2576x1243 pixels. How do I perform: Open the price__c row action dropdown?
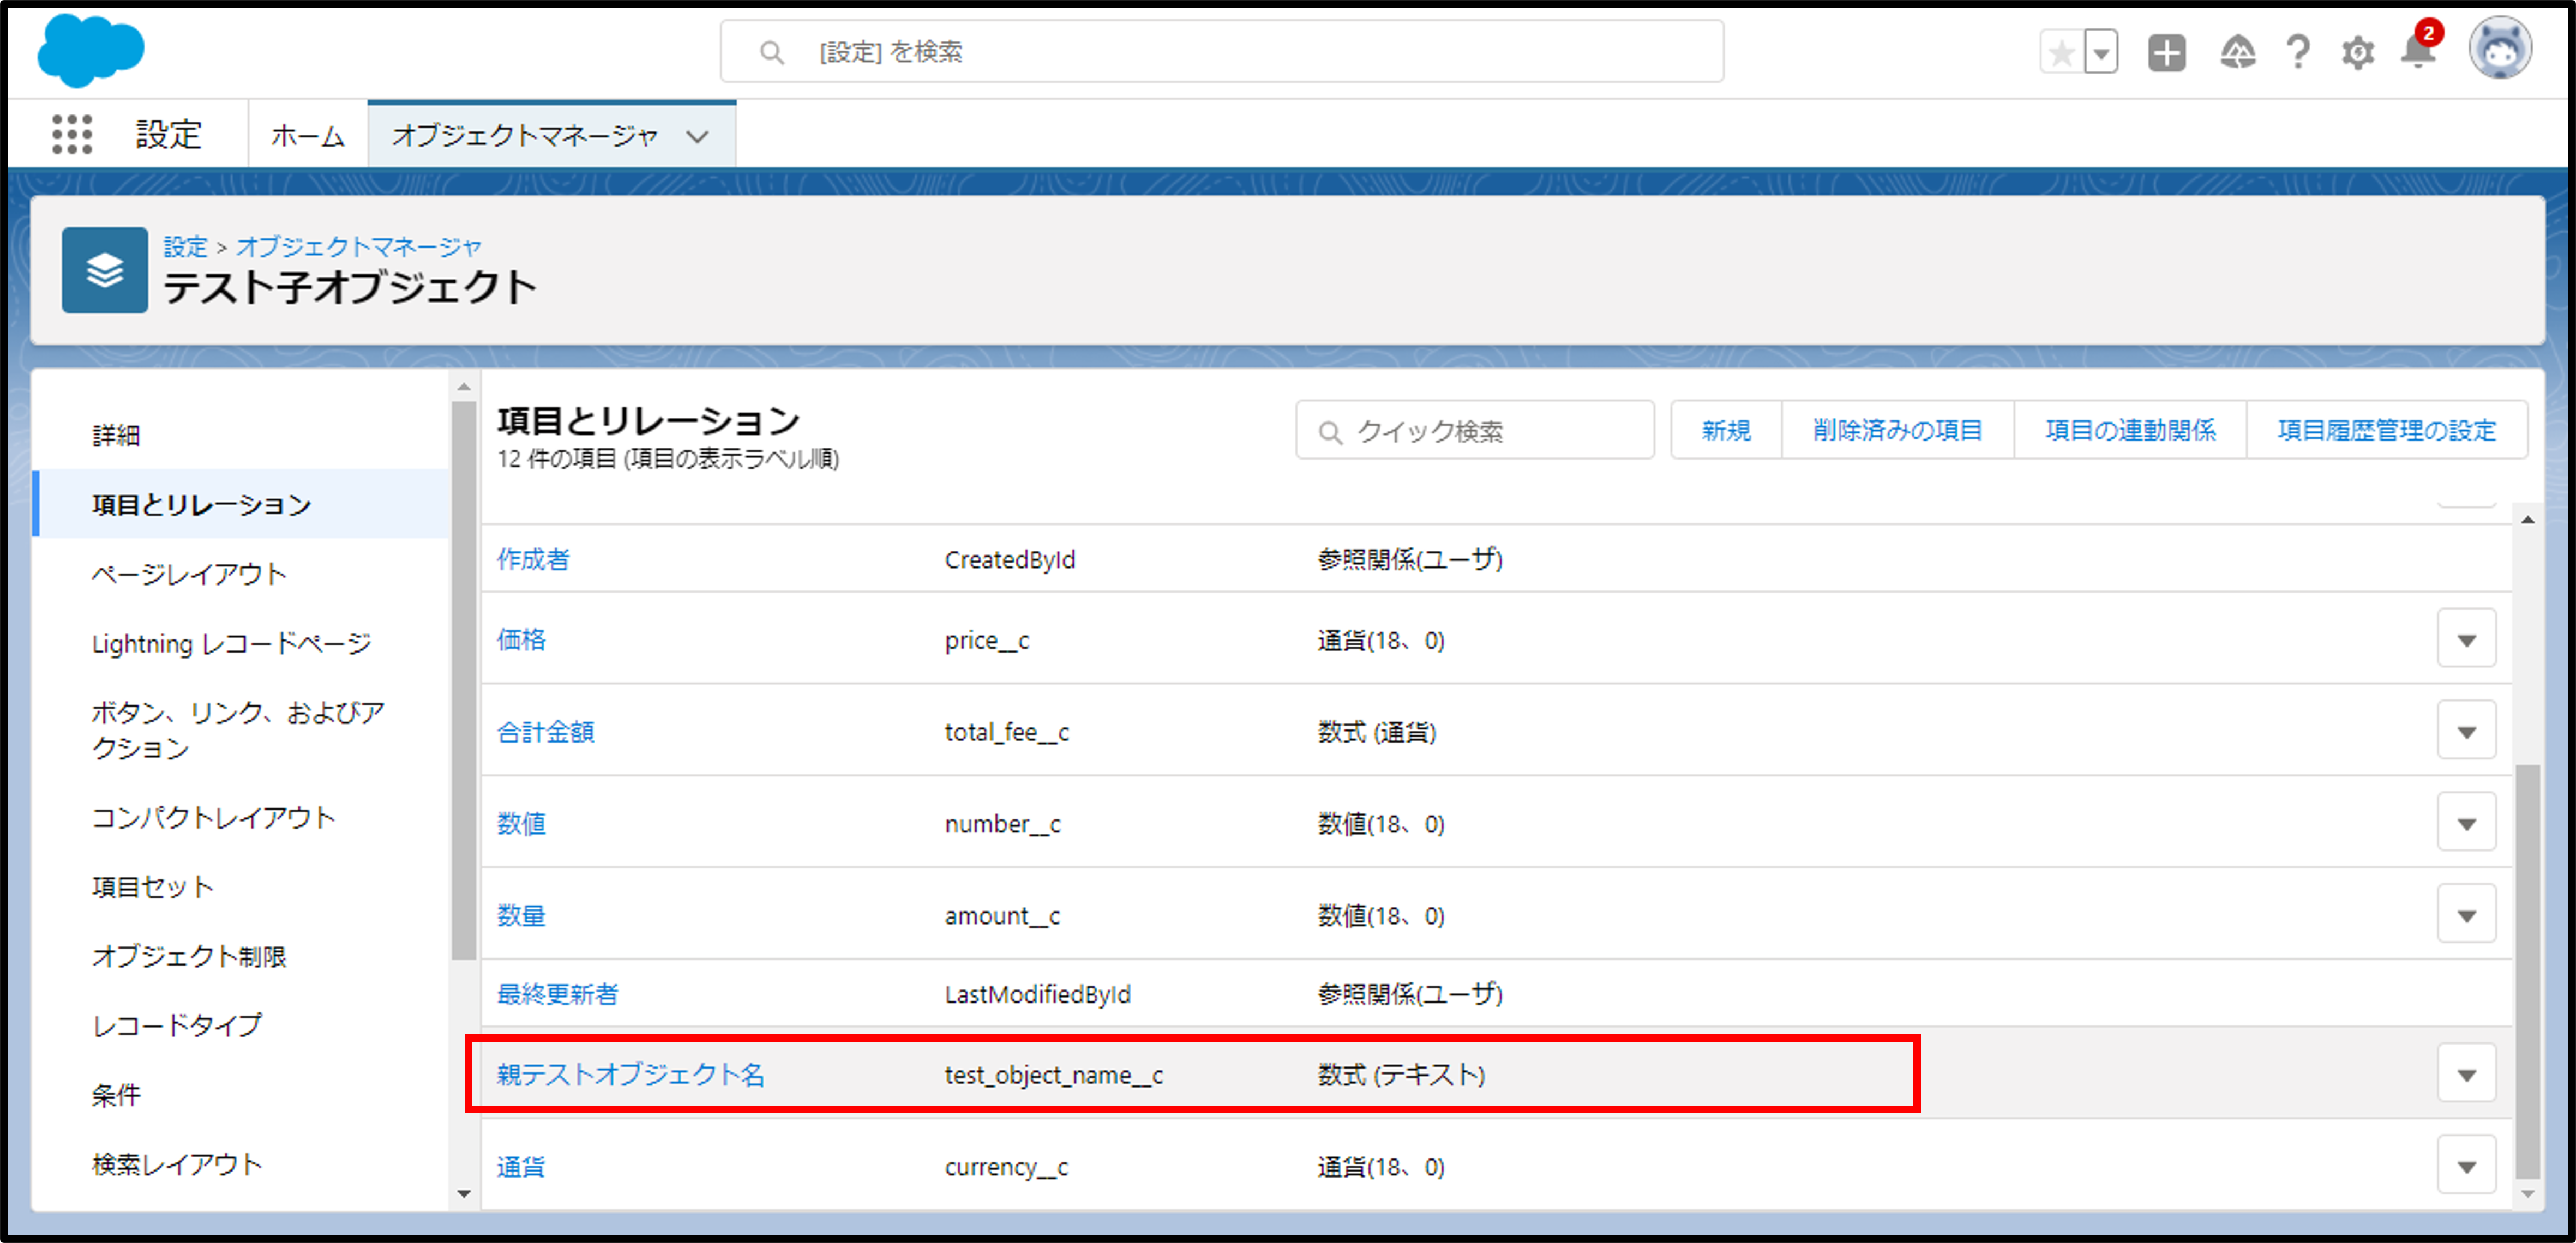pyautogui.click(x=2466, y=639)
